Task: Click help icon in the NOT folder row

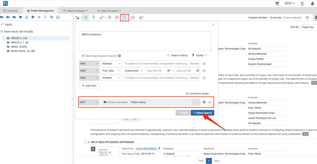Action: coord(204,102)
